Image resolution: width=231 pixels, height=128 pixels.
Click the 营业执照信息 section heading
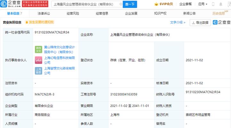coord(12,22)
